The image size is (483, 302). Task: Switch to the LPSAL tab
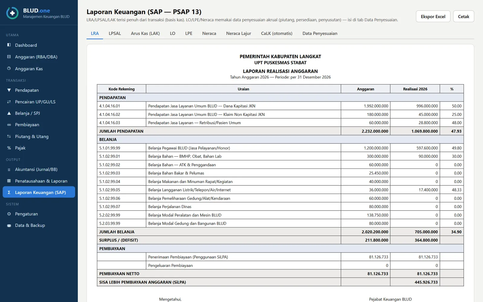115,33
